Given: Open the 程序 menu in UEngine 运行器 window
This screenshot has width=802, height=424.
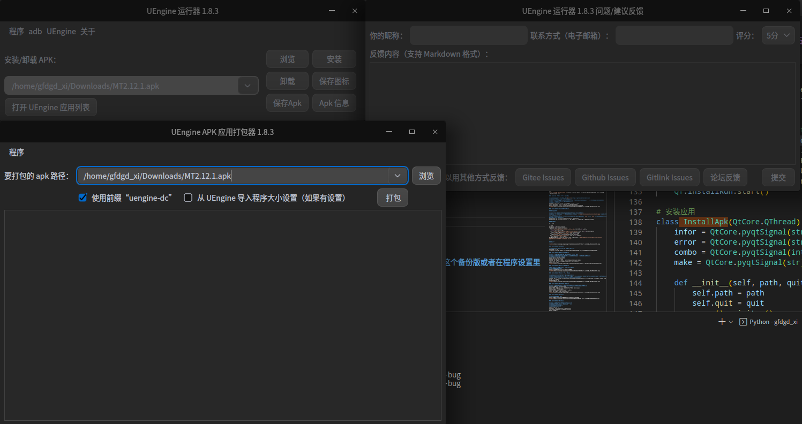Looking at the screenshot, I should click(x=17, y=32).
